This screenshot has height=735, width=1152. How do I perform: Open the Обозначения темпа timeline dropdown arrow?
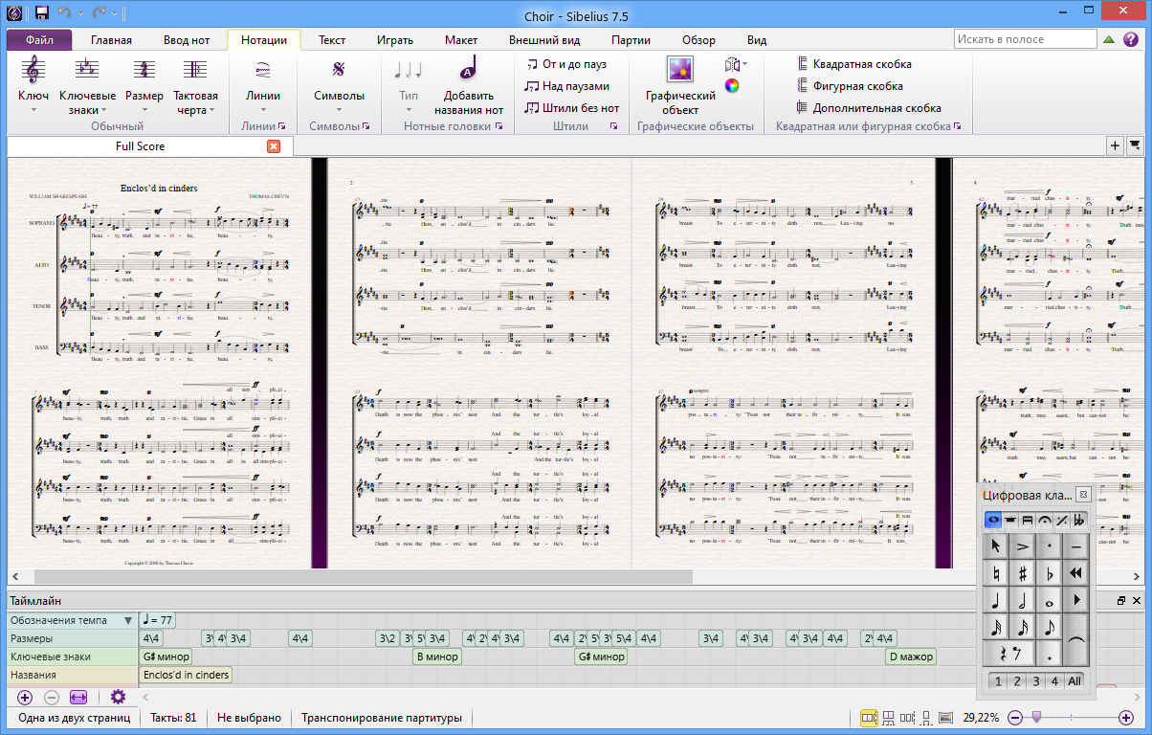pyautogui.click(x=128, y=620)
